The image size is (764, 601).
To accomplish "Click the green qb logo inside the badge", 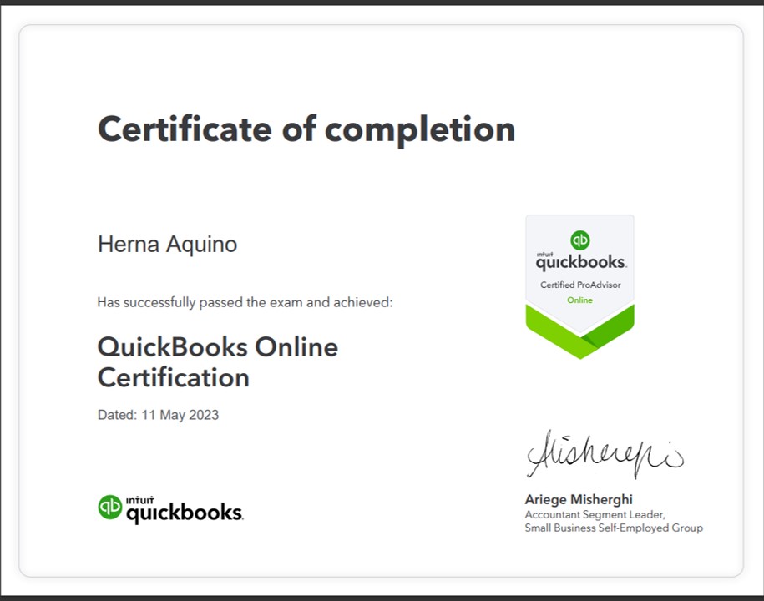I will tap(579, 239).
